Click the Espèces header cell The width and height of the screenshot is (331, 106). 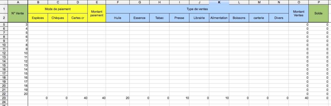click(38, 18)
